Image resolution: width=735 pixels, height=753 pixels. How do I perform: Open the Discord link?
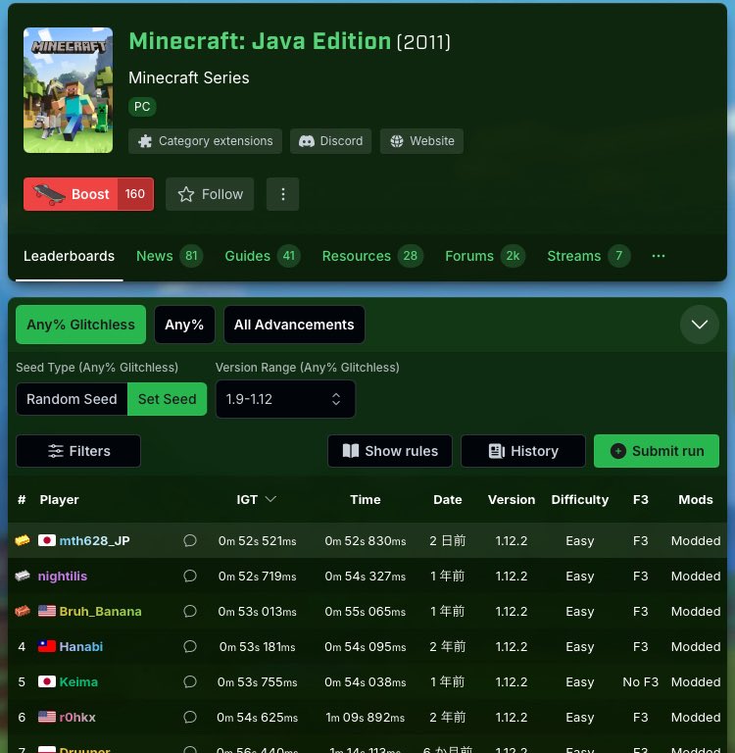[331, 141]
